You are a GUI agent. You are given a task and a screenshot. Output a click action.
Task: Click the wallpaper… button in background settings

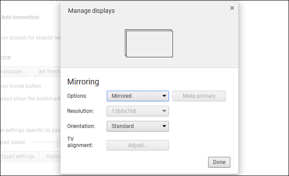[16, 72]
